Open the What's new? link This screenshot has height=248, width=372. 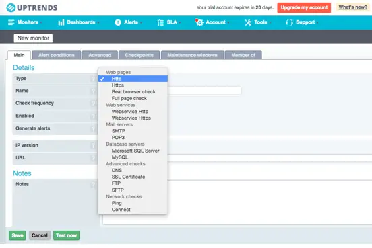[352, 7]
